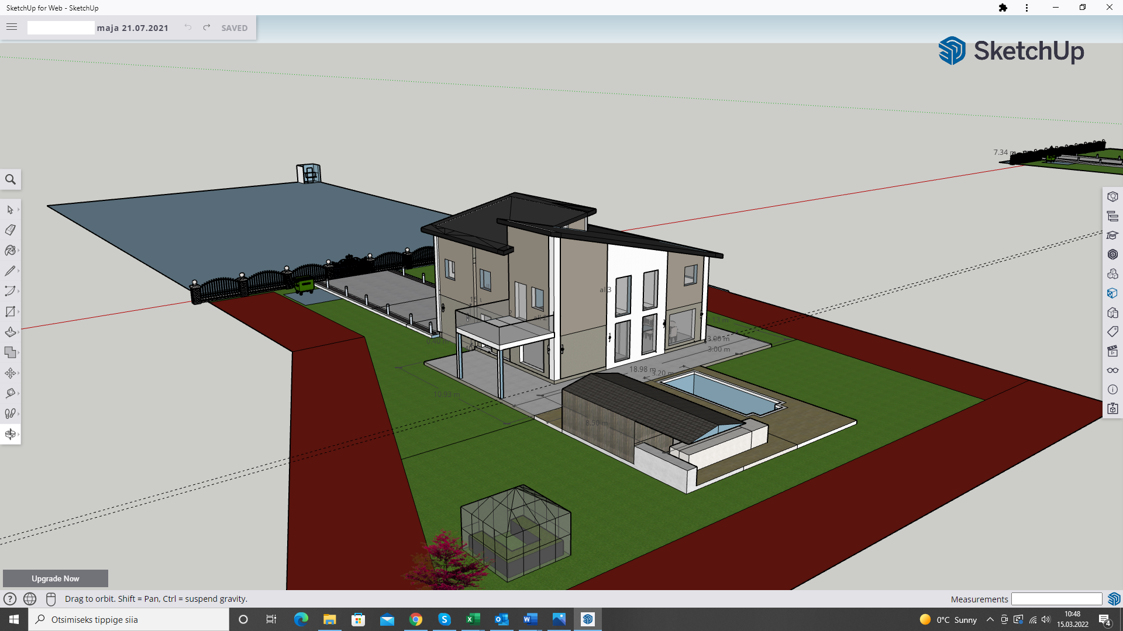
Task: Expand the Move tool flyout arrow
Action: (19, 373)
